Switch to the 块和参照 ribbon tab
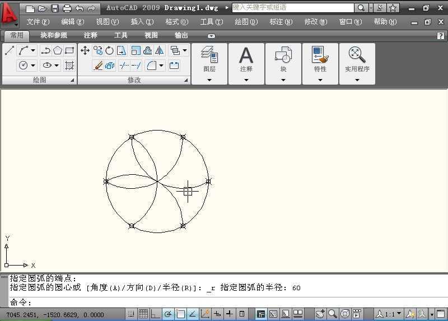 click(54, 35)
